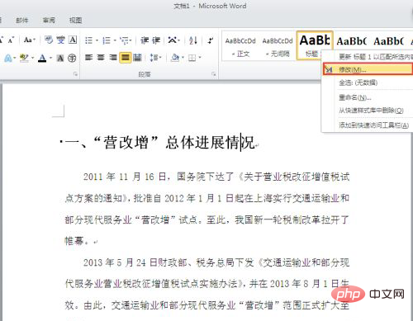Click the line starting 2013 年 5 月 24 日财政部

coord(216,262)
